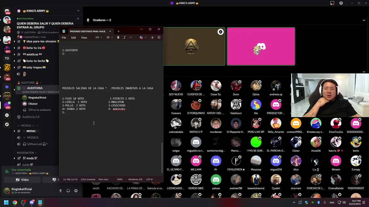
Task: Open the eye logo server in sidebar
Action: coord(7,95)
